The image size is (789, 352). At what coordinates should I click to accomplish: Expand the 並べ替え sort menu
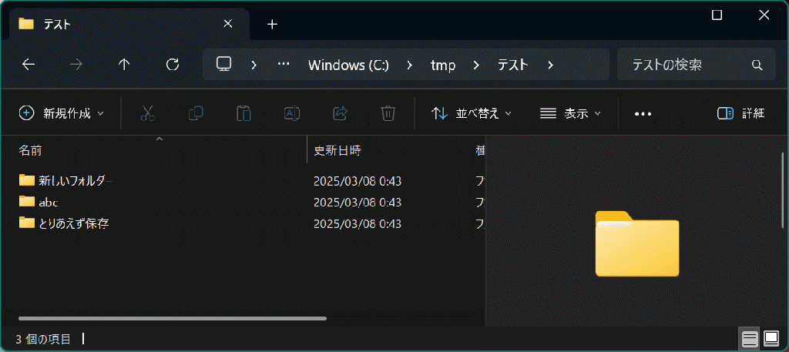pyautogui.click(x=472, y=113)
